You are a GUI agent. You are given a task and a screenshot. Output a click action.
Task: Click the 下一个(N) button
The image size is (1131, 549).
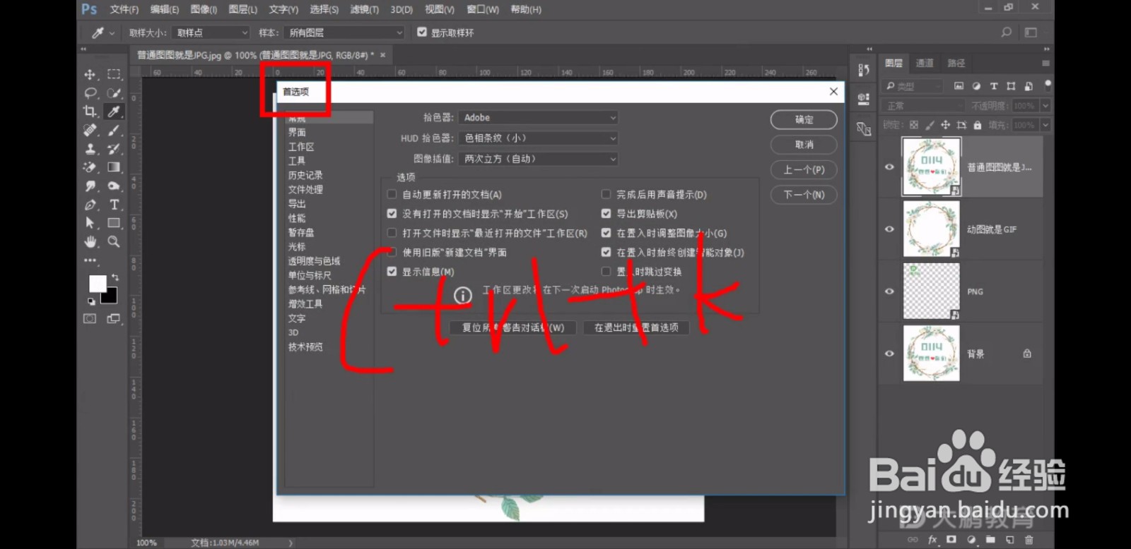click(x=804, y=195)
